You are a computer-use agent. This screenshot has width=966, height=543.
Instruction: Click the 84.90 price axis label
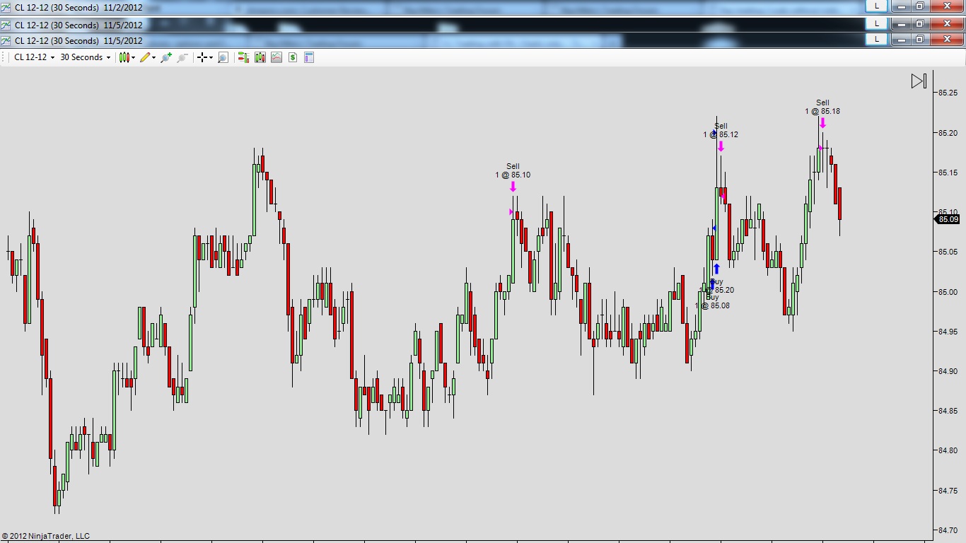coord(948,371)
